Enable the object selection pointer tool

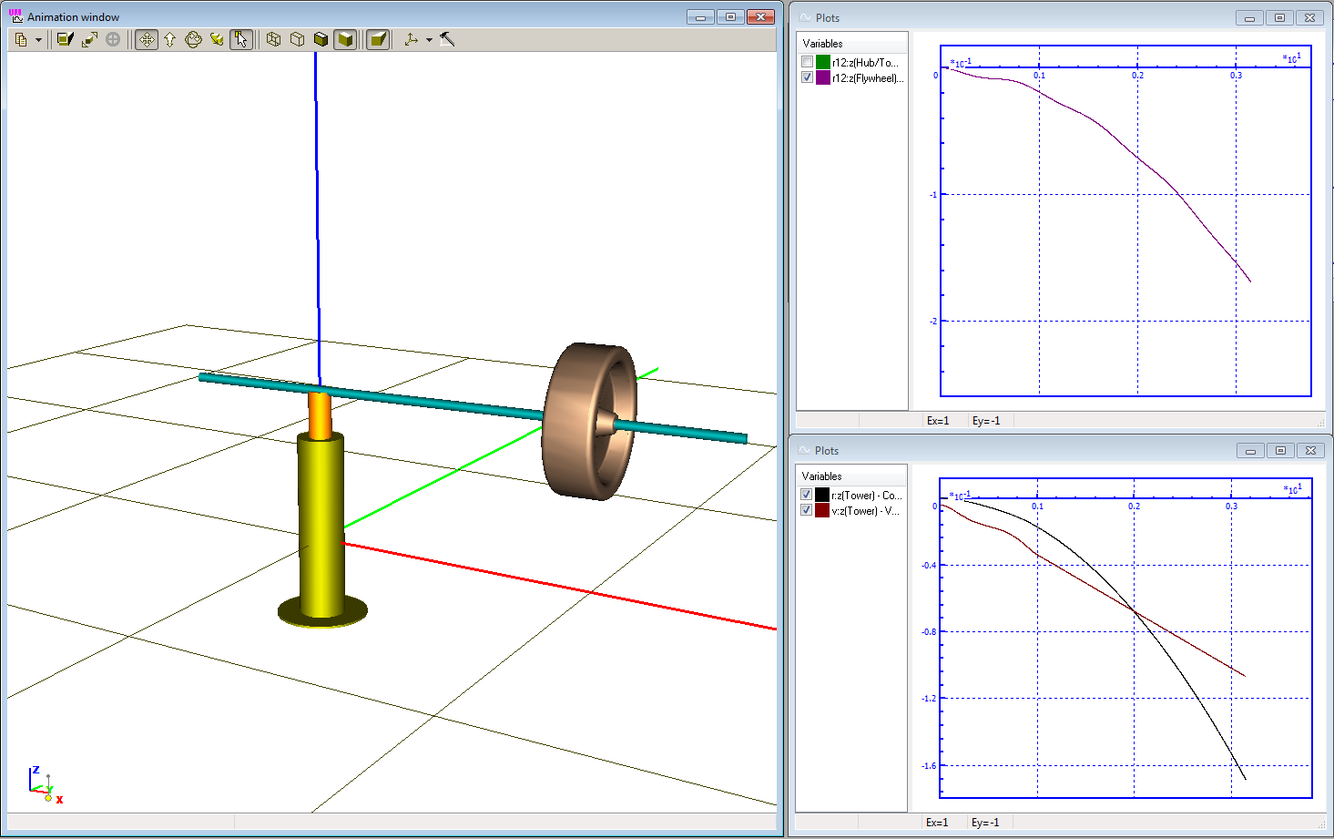coord(240,39)
